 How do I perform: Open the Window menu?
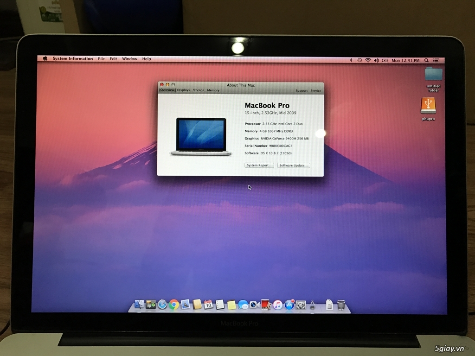pyautogui.click(x=129, y=59)
